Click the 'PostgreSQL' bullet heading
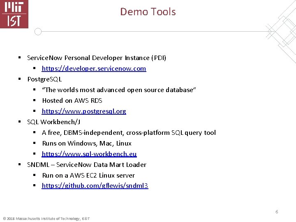 44,79
